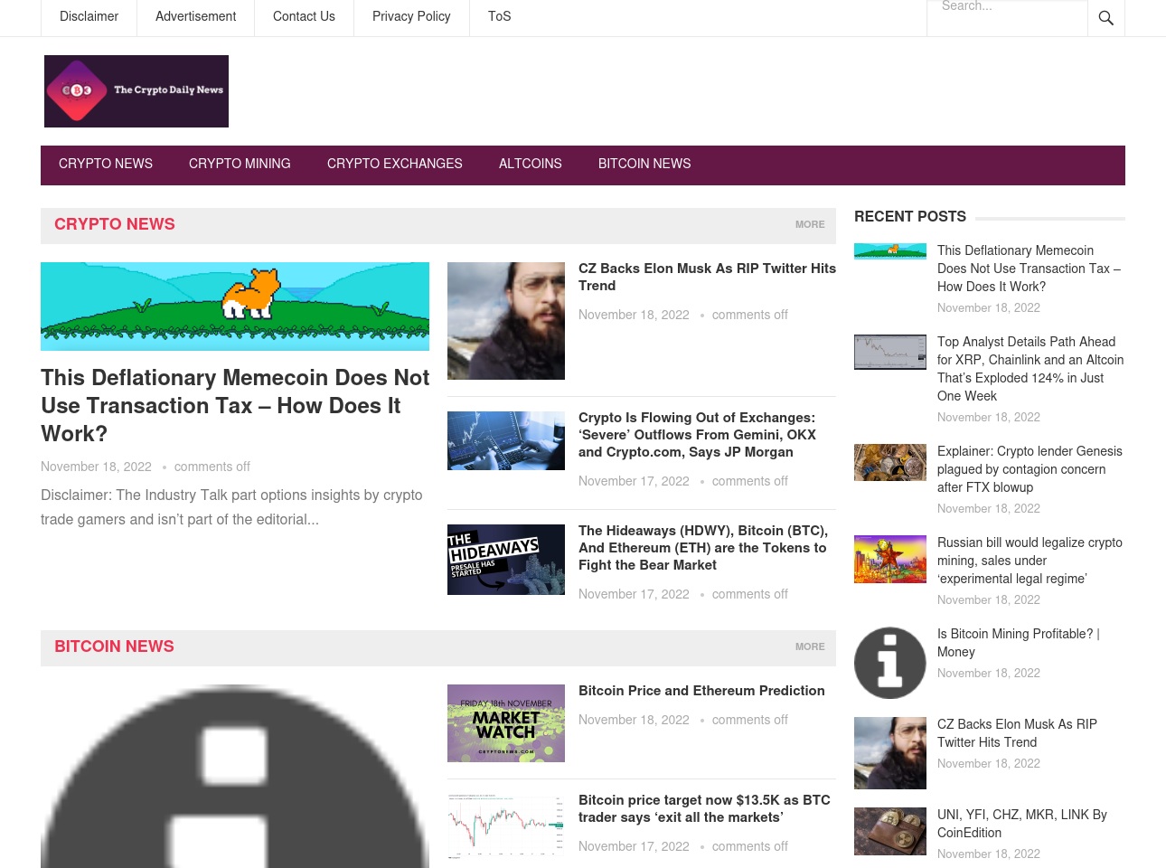This screenshot has height=868, width=1166.
Task: Click 'comments off' under Bitcoin Price and Ethereum Prediction
Action: point(749,720)
